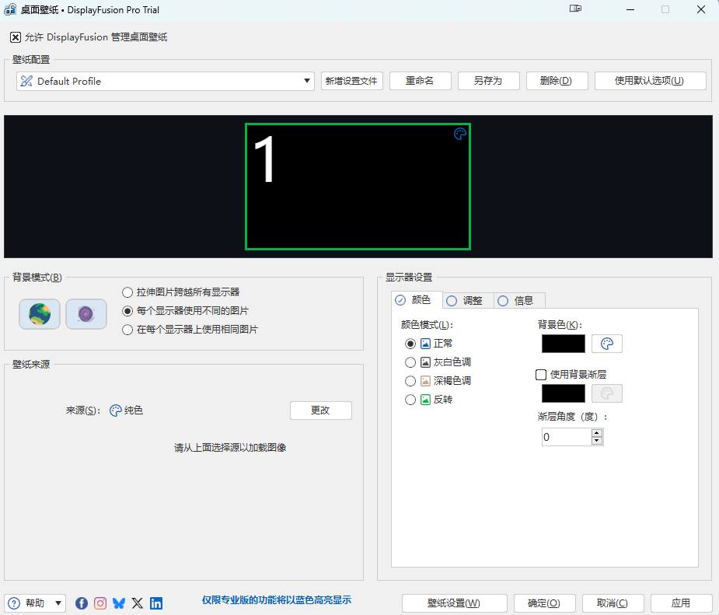Click the purple swirl background mode icon
Viewport: 719px width, 615px height.
click(86, 314)
